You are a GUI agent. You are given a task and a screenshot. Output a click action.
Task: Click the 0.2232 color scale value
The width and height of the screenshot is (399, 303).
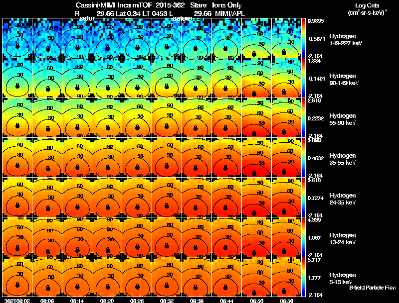pyautogui.click(x=316, y=118)
